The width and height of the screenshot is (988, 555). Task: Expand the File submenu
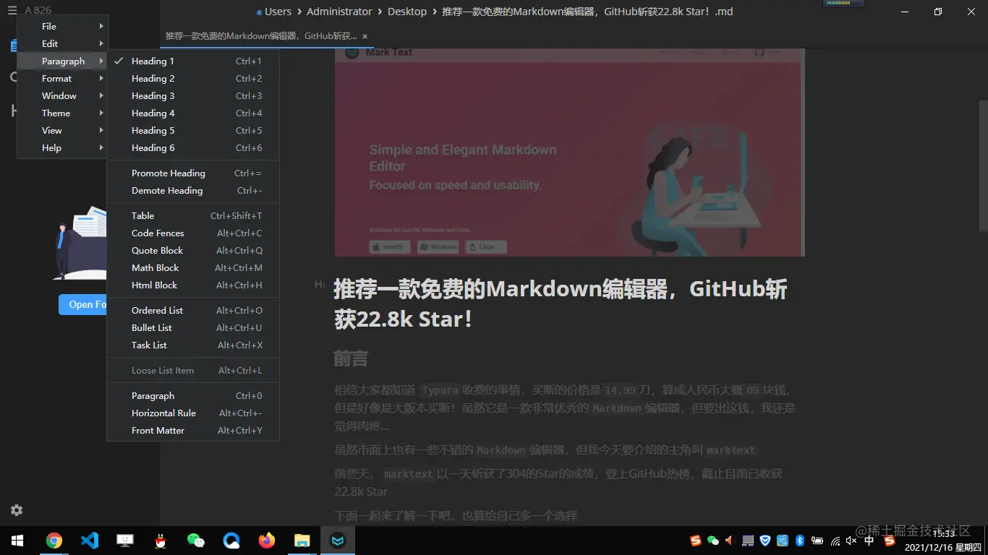[63, 27]
